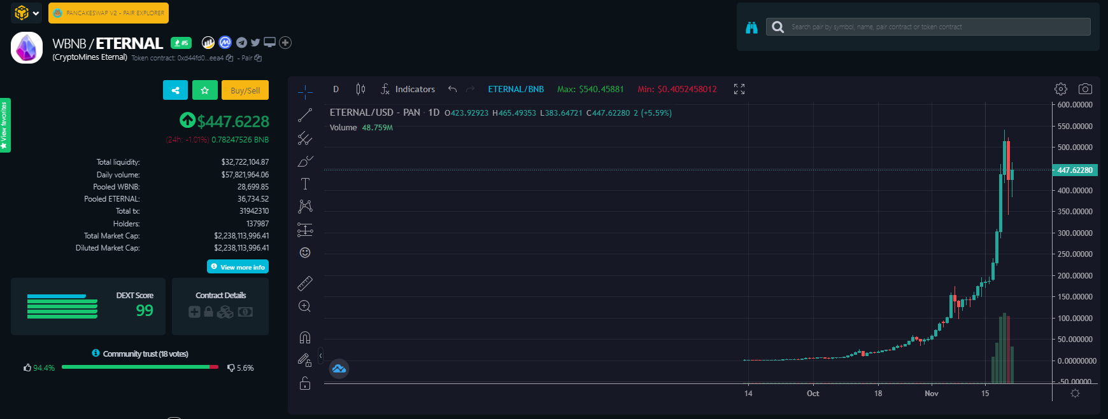Toggle lock all drawing tools
Viewport: 1108px width, 419px height.
[305, 383]
